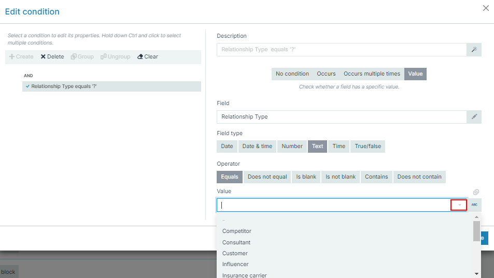494x278 pixels.
Task: Clear all conditions with eraser button
Action: click(148, 57)
